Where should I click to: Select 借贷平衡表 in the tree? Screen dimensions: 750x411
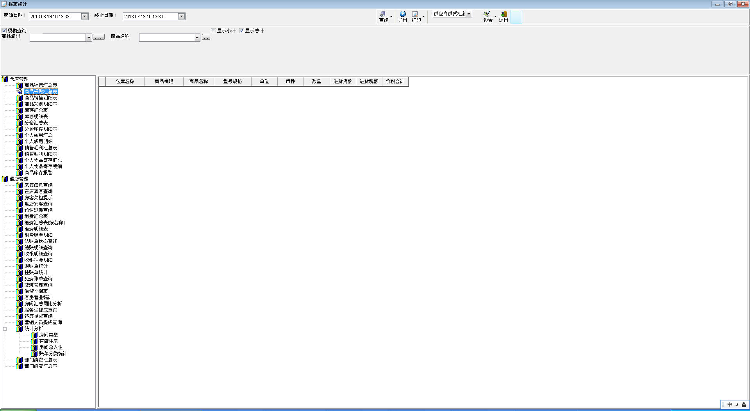pyautogui.click(x=36, y=291)
